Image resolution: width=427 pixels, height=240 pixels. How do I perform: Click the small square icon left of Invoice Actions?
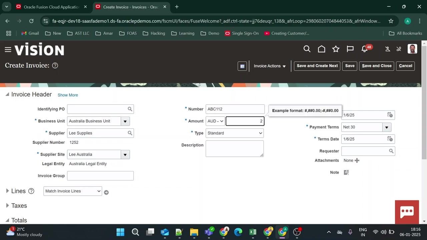(242, 66)
